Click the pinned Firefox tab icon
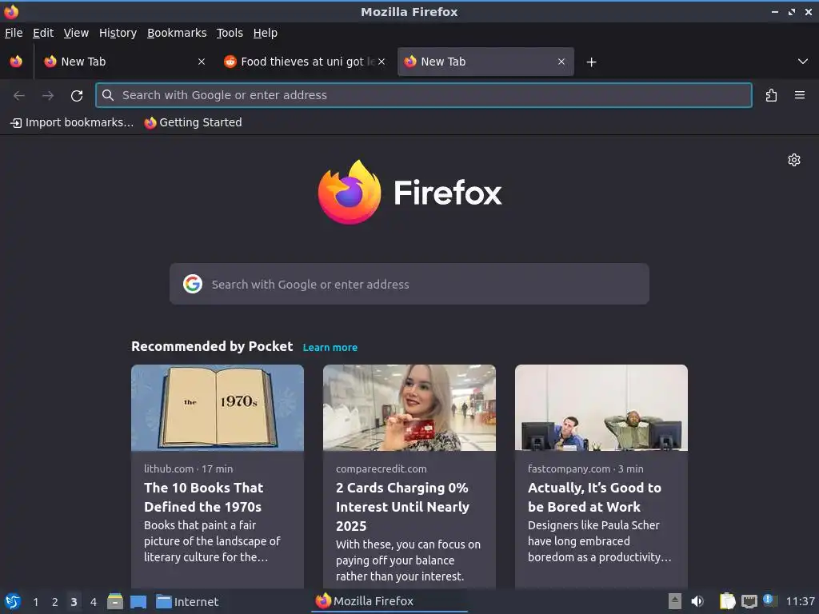Viewport: 819px width, 614px height. 16,62
